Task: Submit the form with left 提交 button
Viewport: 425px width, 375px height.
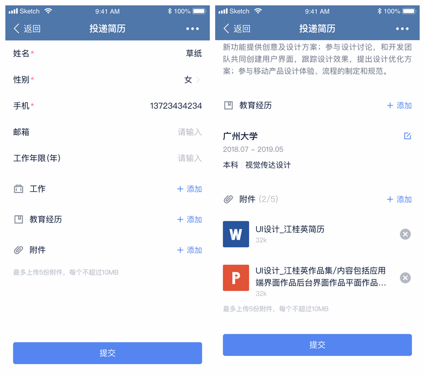Action: tap(108, 353)
